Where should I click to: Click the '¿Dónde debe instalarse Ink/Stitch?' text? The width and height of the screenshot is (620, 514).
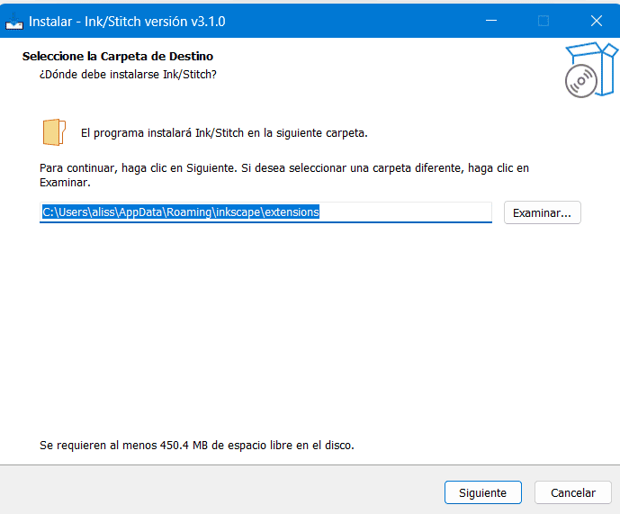tap(128, 75)
